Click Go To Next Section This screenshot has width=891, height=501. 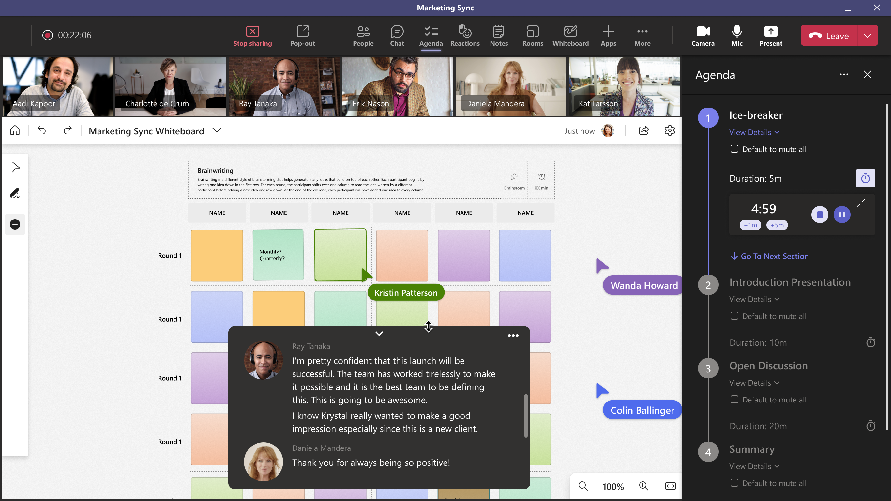point(769,256)
